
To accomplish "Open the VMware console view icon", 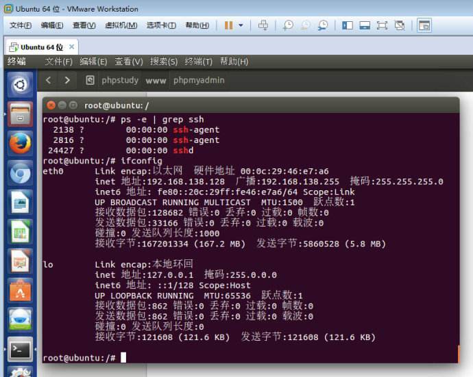I will (x=424, y=25).
